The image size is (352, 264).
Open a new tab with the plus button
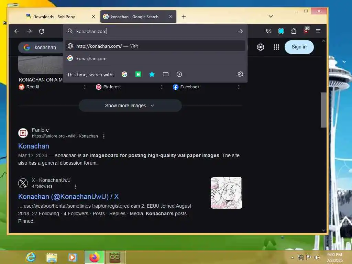184,16
